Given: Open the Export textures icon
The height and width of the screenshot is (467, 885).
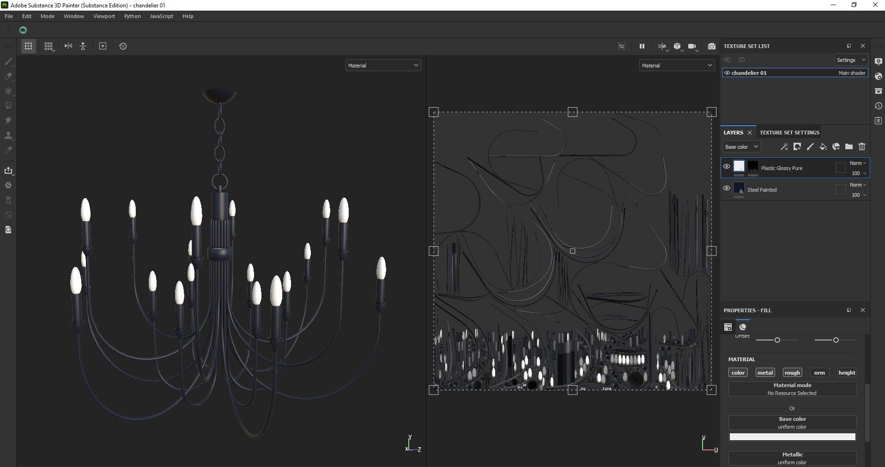Looking at the screenshot, I should coord(8,170).
